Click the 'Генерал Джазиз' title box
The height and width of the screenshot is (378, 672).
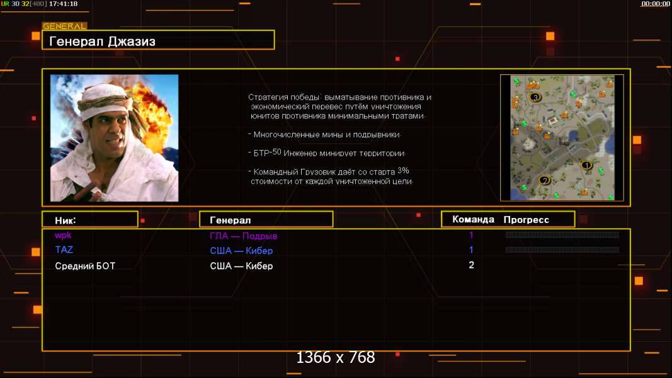tap(158, 40)
